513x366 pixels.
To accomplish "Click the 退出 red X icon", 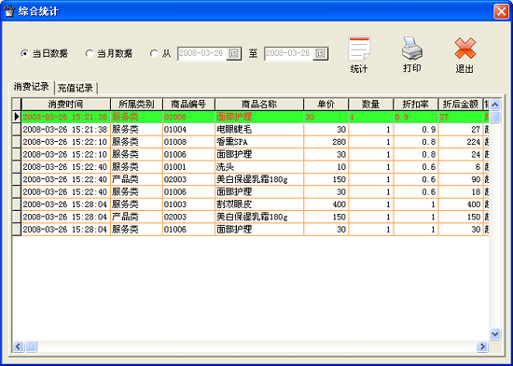I will tap(464, 49).
